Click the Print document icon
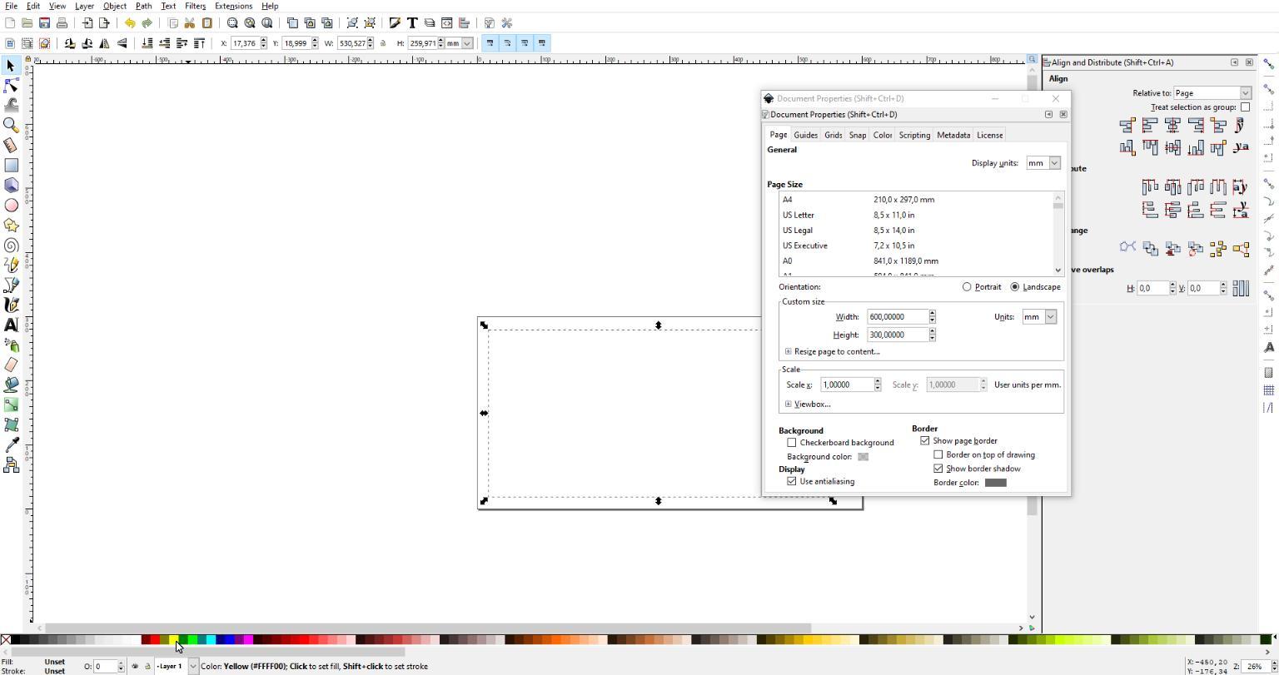This screenshot has width=1279, height=675. (x=62, y=23)
